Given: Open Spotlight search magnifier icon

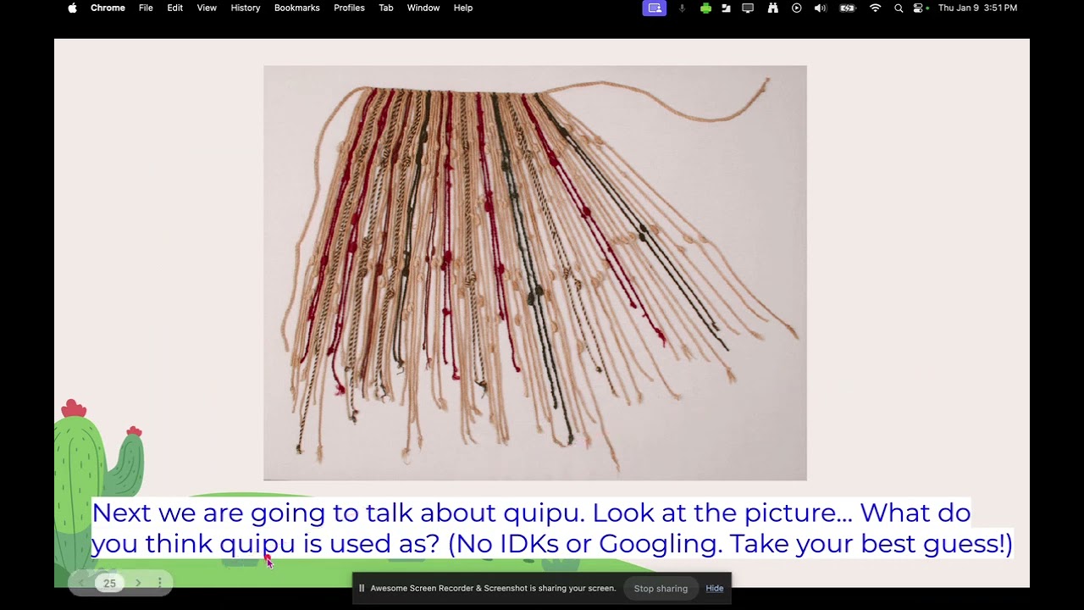Looking at the screenshot, I should point(899,8).
